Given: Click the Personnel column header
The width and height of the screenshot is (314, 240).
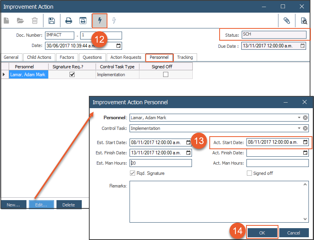Looking at the screenshot, I should [28, 67].
